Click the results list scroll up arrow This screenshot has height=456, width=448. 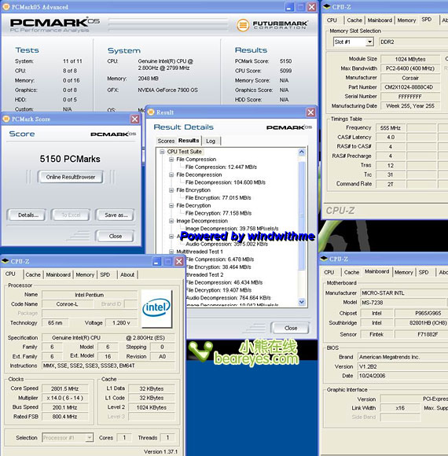coord(302,152)
